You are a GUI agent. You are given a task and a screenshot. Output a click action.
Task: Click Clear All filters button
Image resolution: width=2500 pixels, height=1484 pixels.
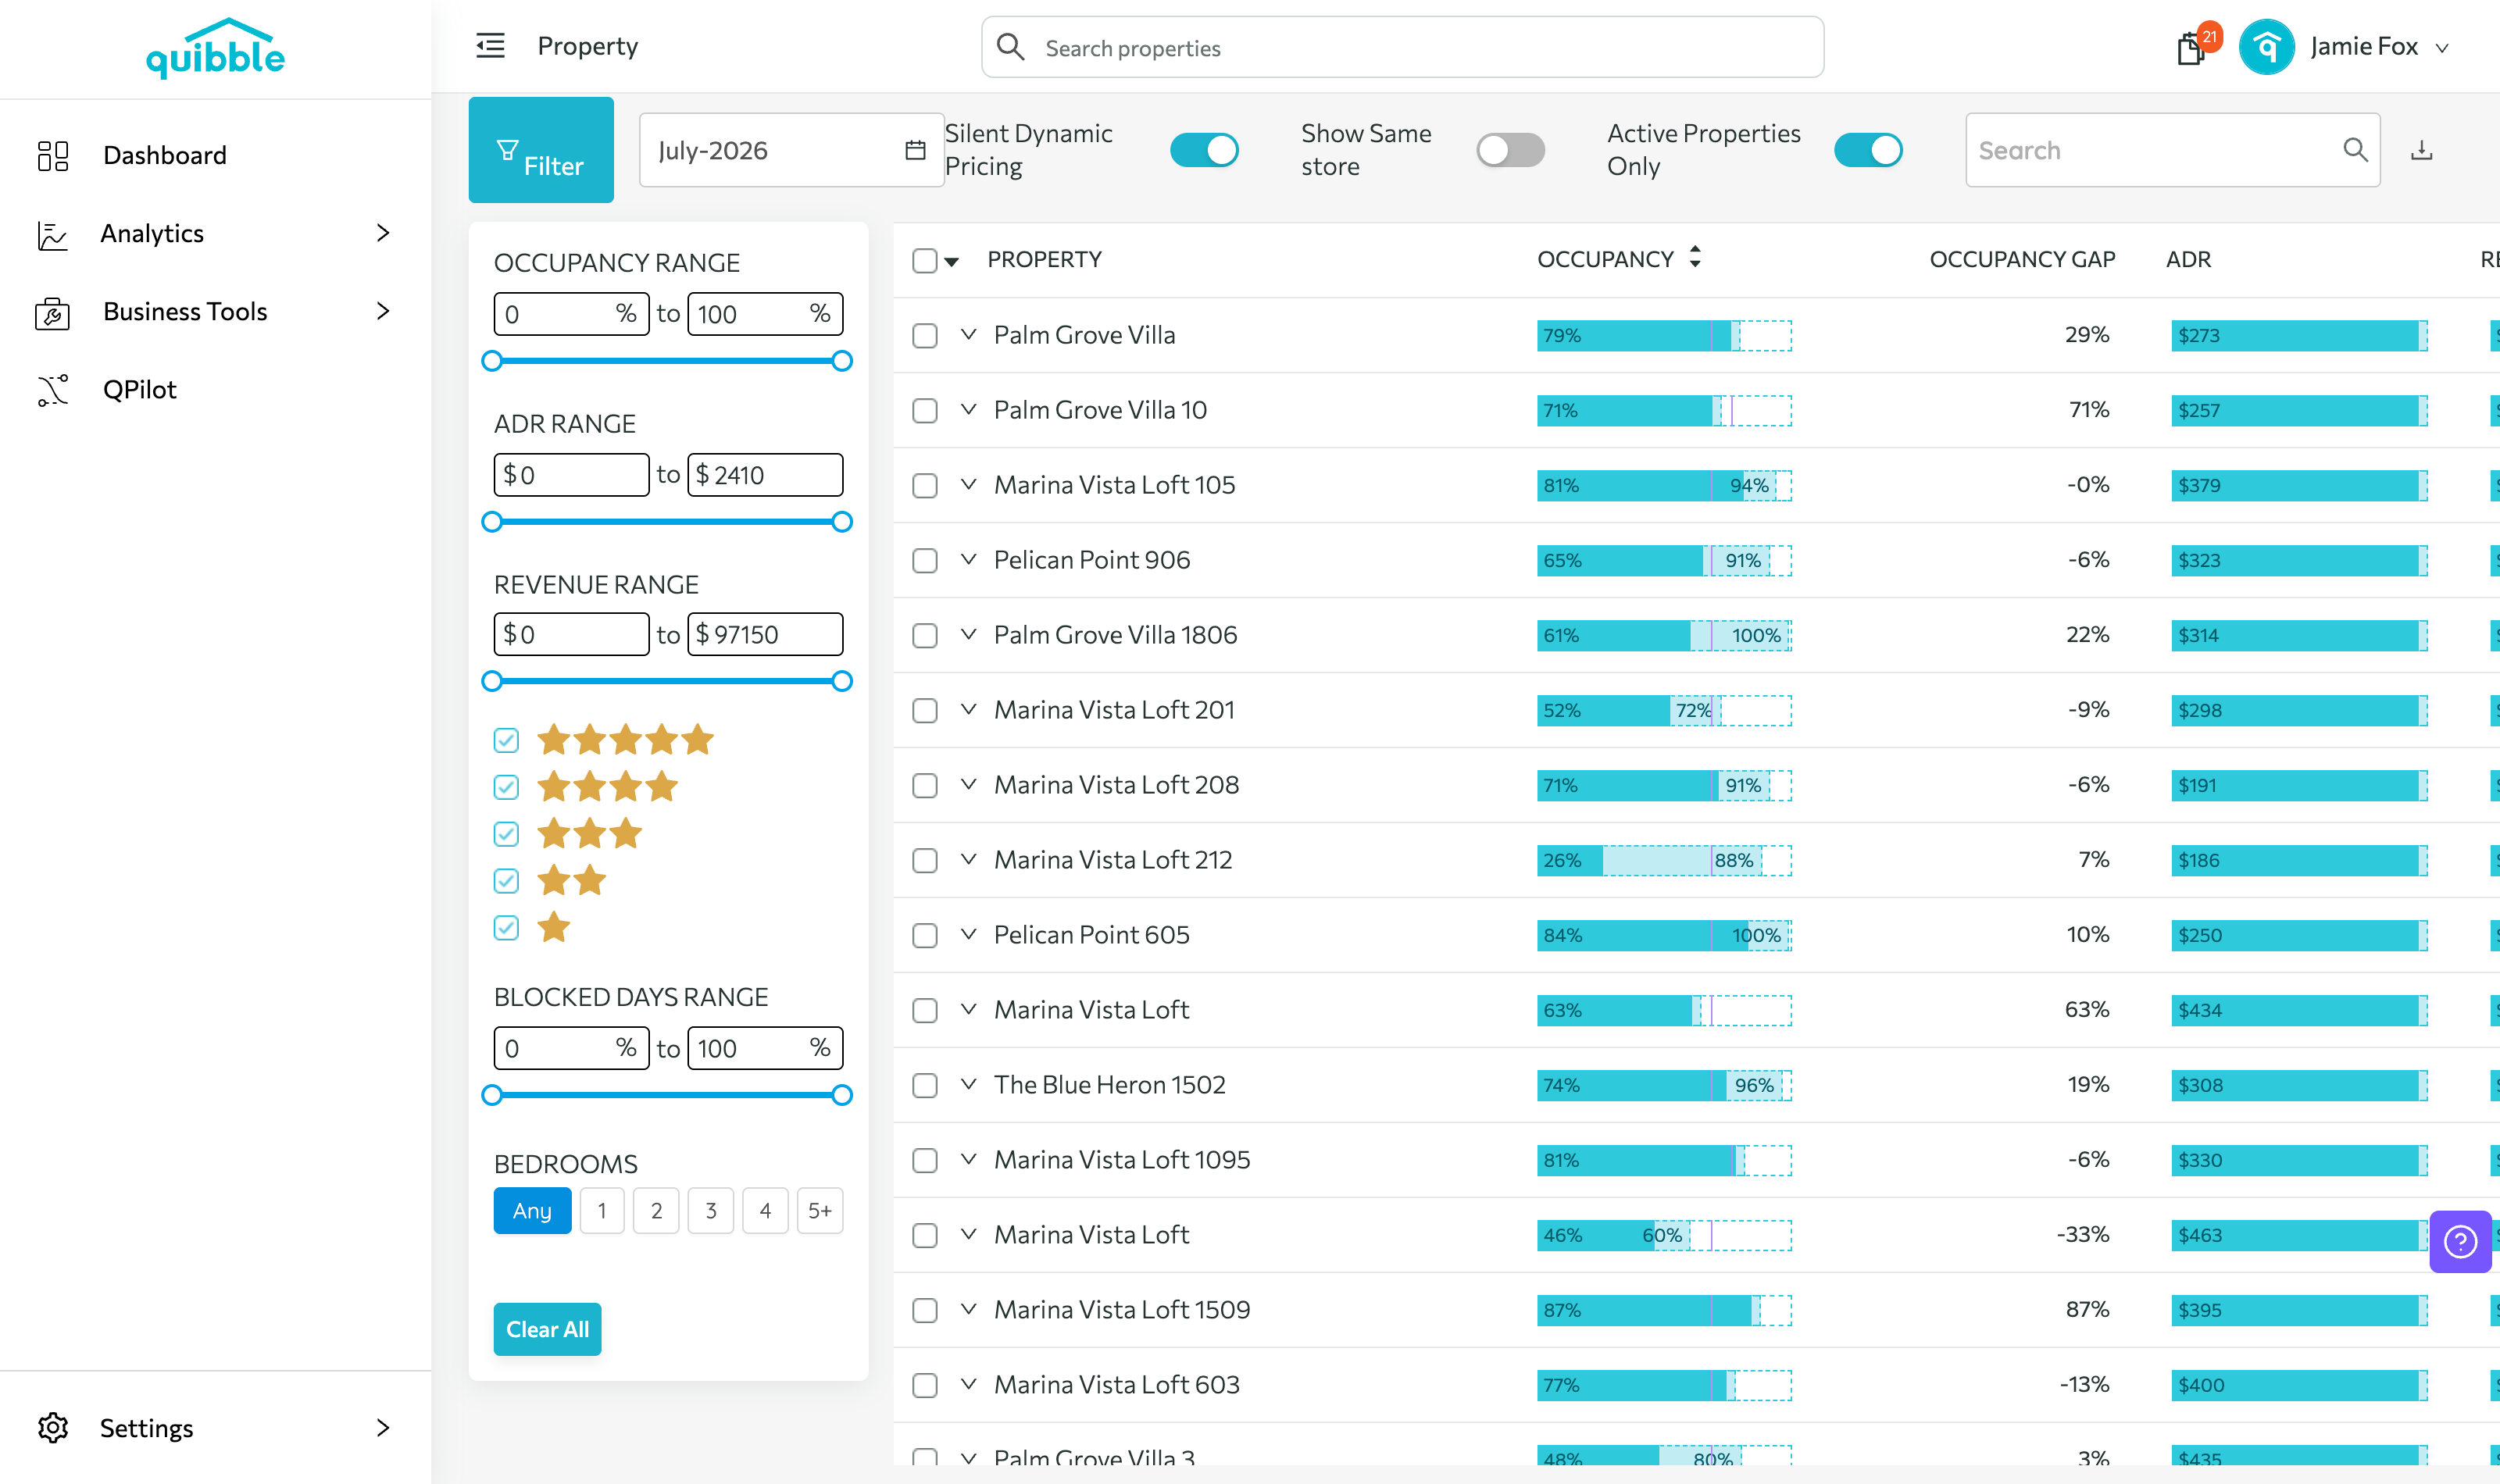pyautogui.click(x=547, y=1329)
